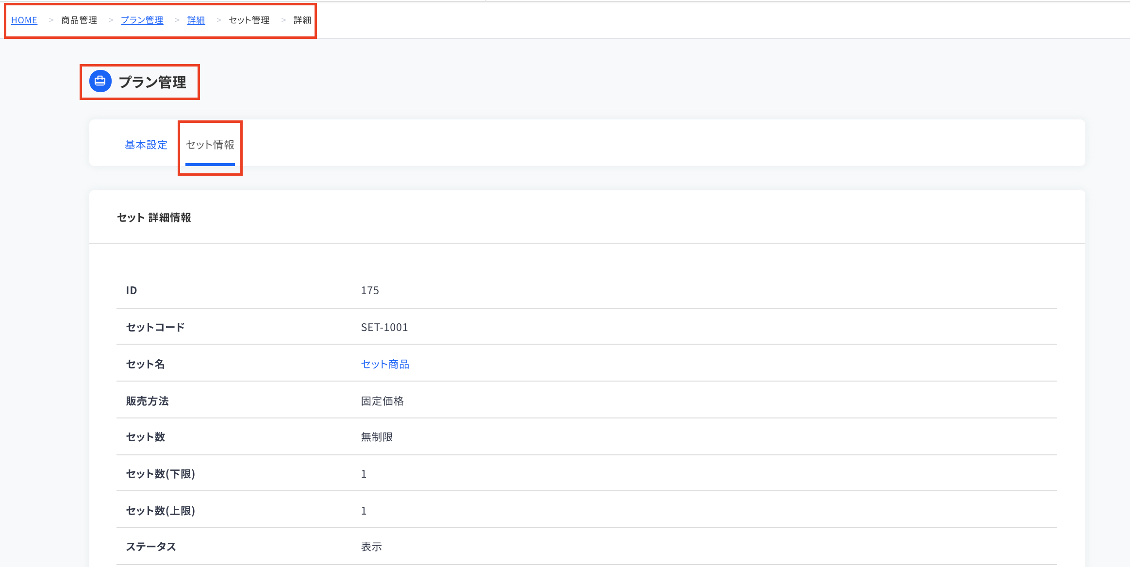This screenshot has height=567, width=1130.
Task: Click the 固定価格 sales method value
Action: coord(382,401)
